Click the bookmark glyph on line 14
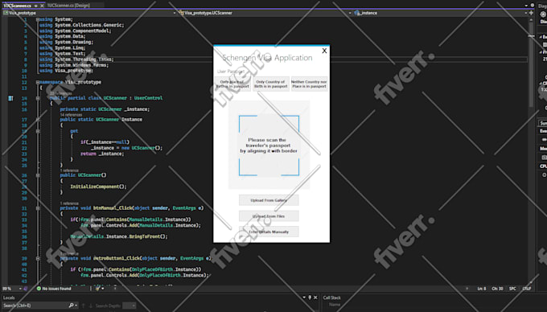 pos(10,98)
